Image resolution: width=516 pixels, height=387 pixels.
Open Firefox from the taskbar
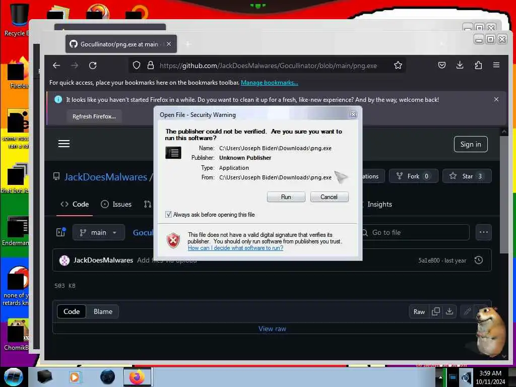(137, 377)
